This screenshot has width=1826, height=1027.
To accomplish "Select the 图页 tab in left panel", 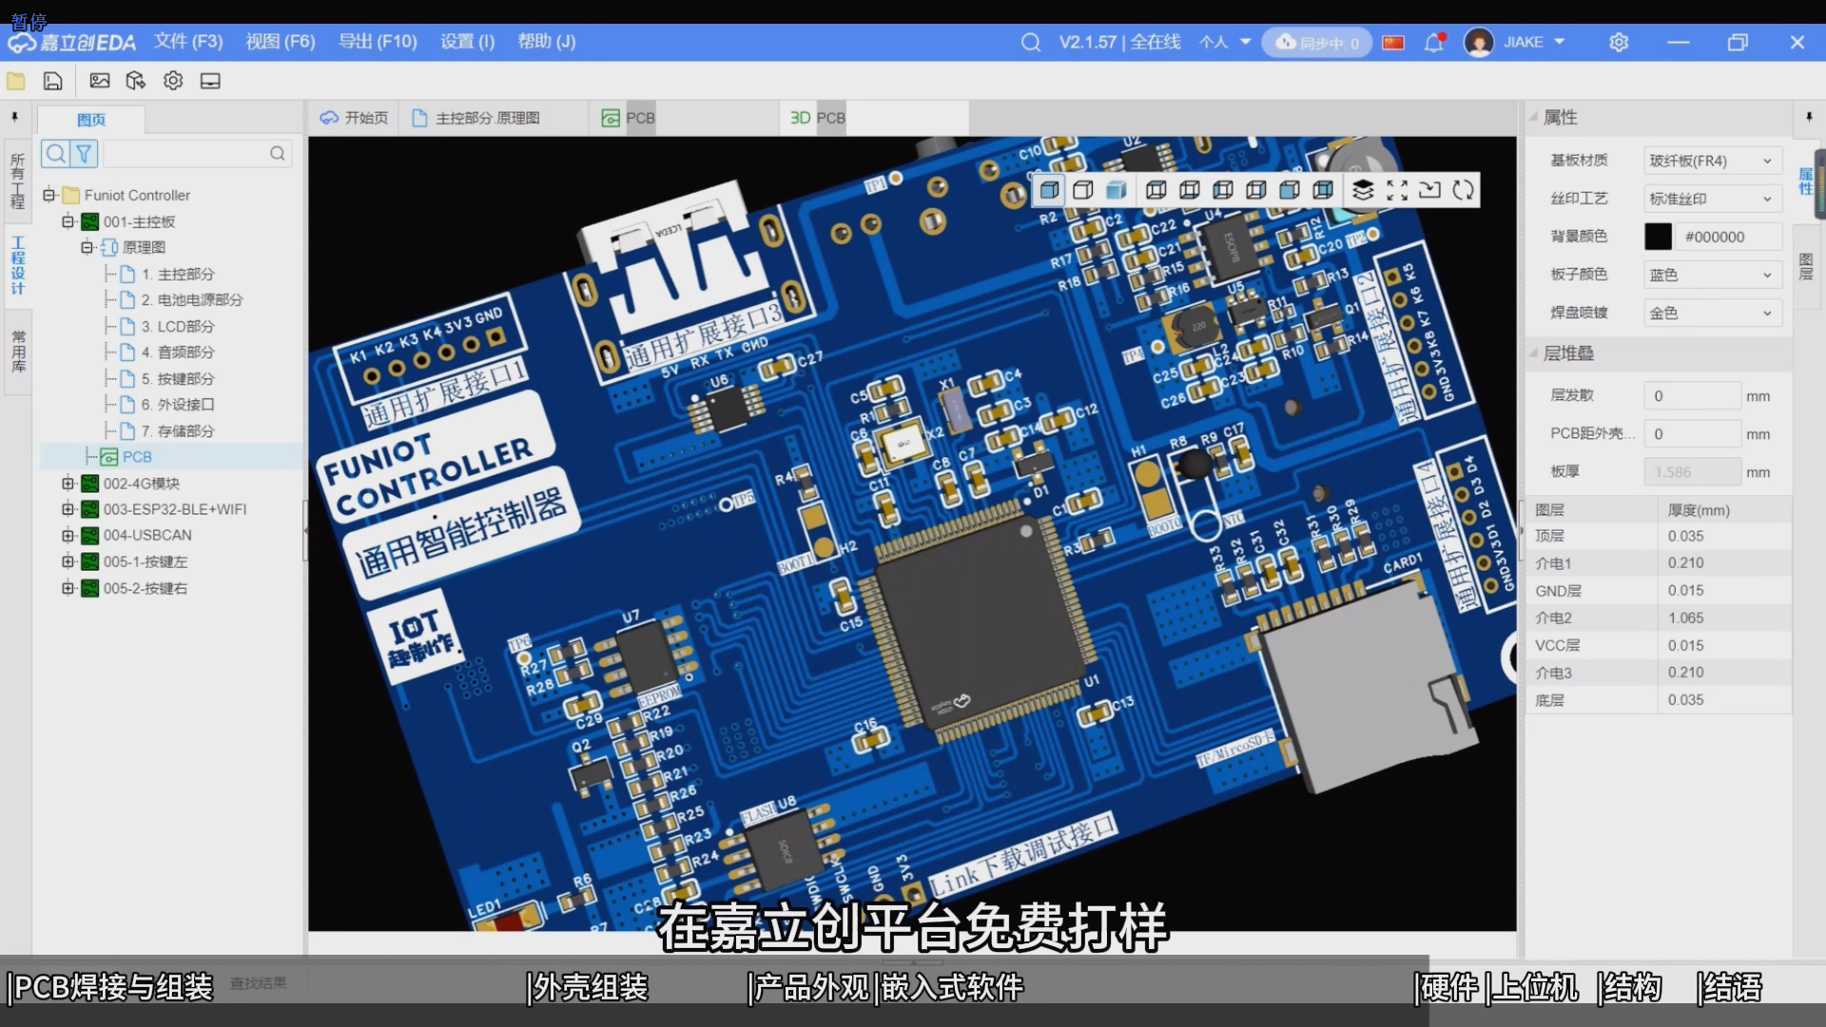I will pos(91,120).
